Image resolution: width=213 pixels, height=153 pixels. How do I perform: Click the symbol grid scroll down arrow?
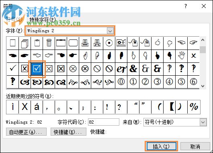[203, 86]
